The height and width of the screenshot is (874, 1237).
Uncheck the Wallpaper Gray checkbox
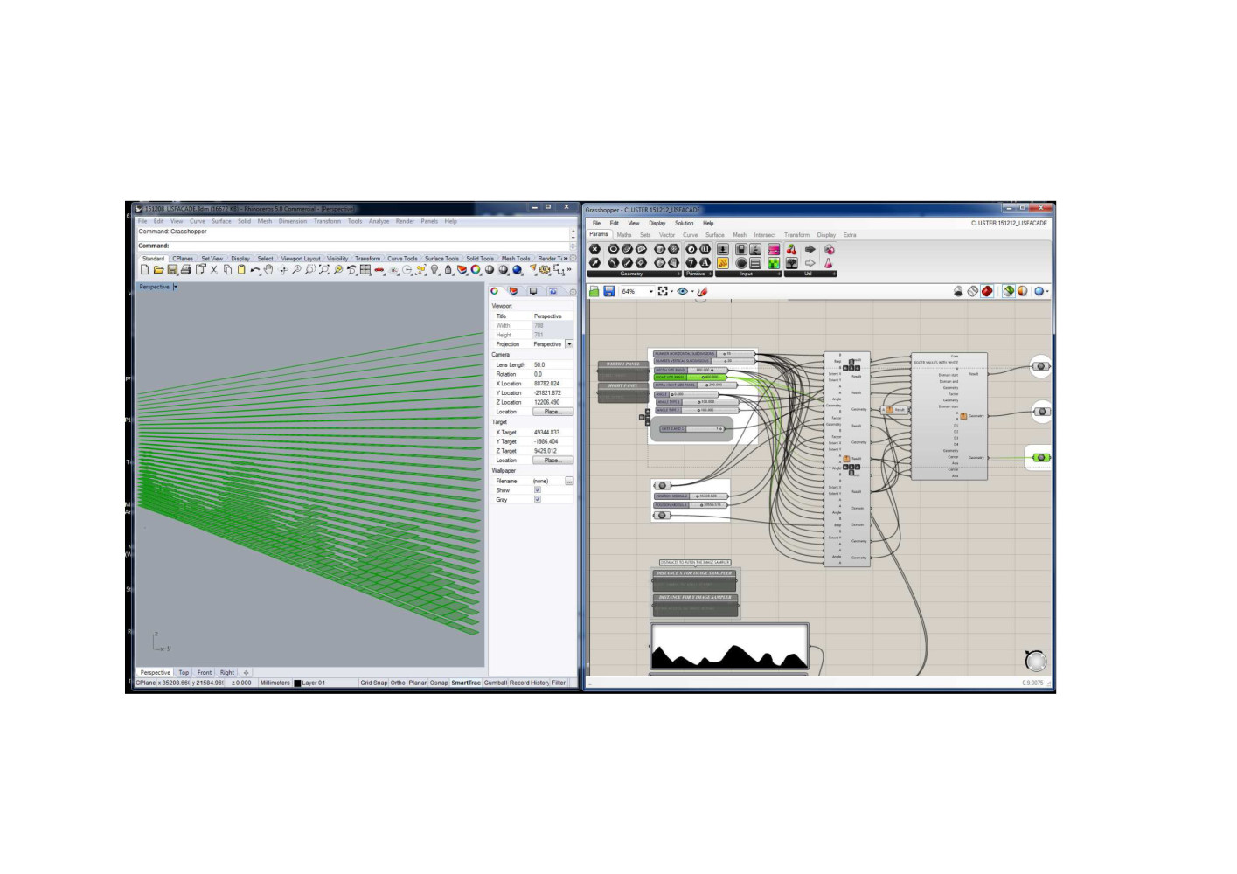[x=538, y=500]
